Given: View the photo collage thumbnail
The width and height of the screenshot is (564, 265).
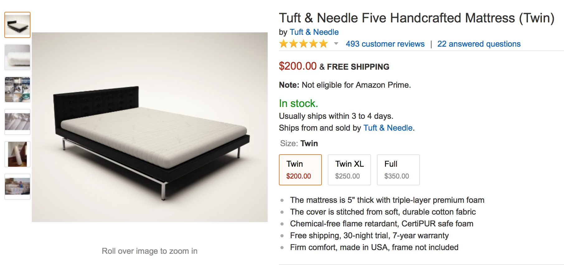Looking at the screenshot, I should pos(17,90).
